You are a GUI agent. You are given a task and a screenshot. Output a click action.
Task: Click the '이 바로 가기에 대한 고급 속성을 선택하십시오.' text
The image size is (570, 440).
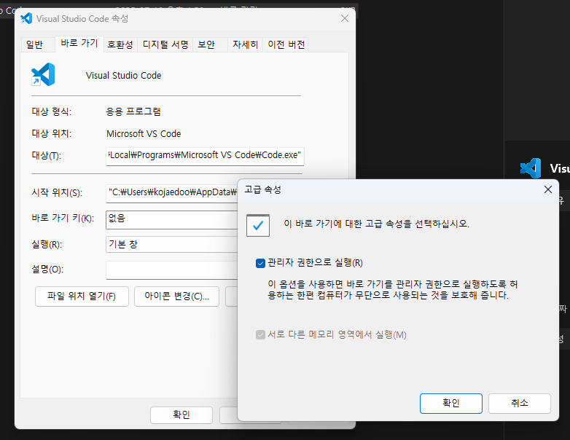377,224
